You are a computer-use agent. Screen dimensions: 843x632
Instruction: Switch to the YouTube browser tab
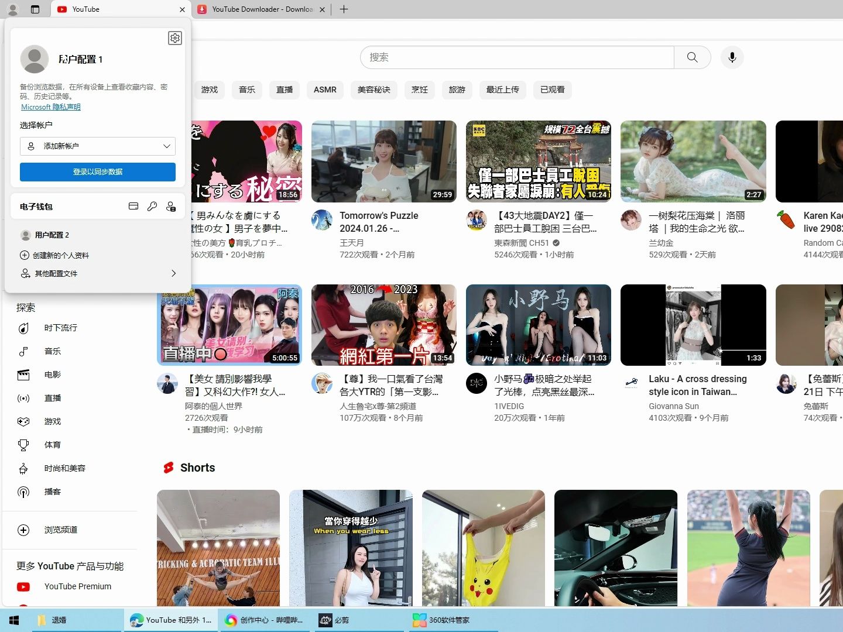point(120,9)
